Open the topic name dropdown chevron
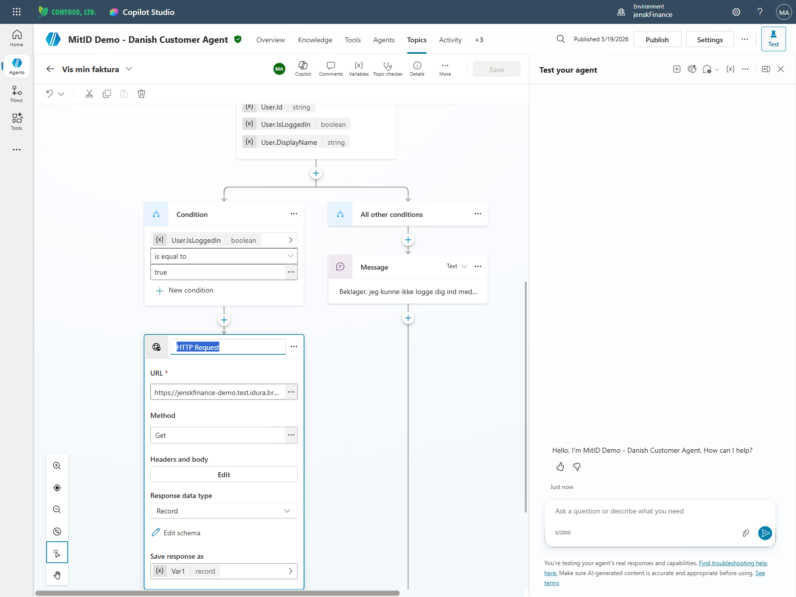This screenshot has height=597, width=796. 129,69
